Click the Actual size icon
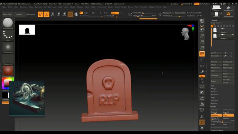This screenshot has width=238, height=134. (x=202, y=42)
